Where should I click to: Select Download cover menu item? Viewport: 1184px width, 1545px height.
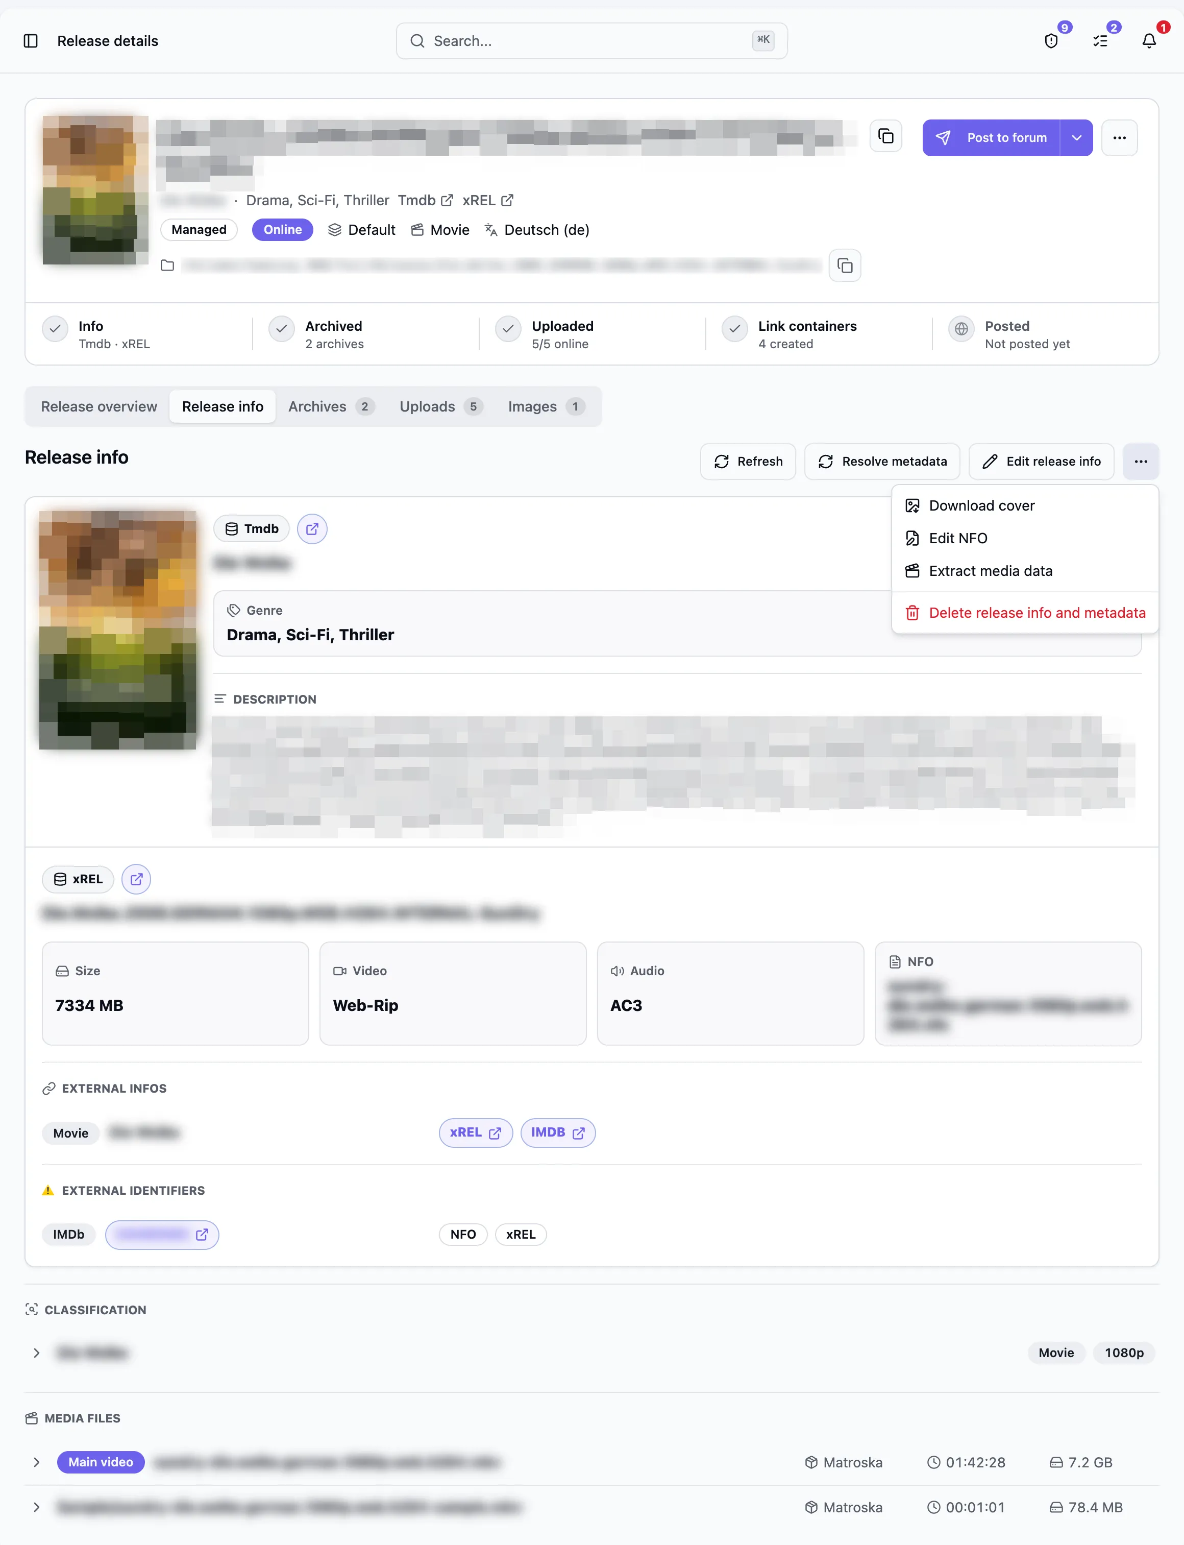click(x=1025, y=505)
